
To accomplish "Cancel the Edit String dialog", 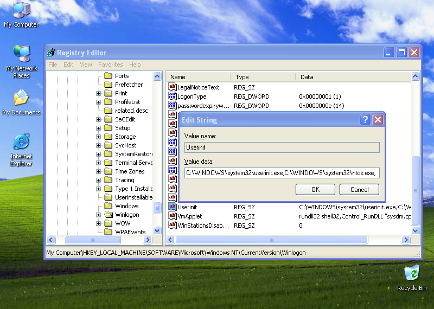I will [359, 190].
